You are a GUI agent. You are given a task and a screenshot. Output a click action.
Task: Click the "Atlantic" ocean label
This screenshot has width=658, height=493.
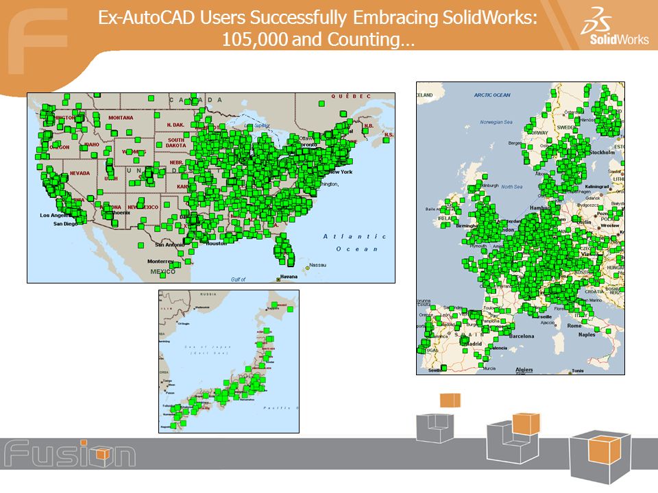pyautogui.click(x=354, y=237)
